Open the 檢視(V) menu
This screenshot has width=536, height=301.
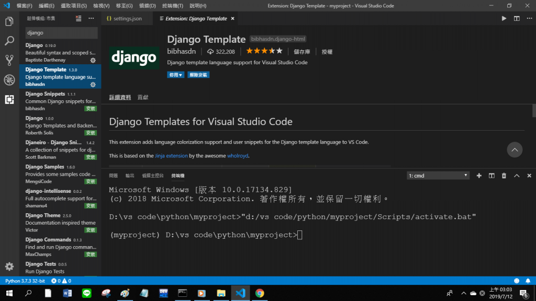[101, 6]
